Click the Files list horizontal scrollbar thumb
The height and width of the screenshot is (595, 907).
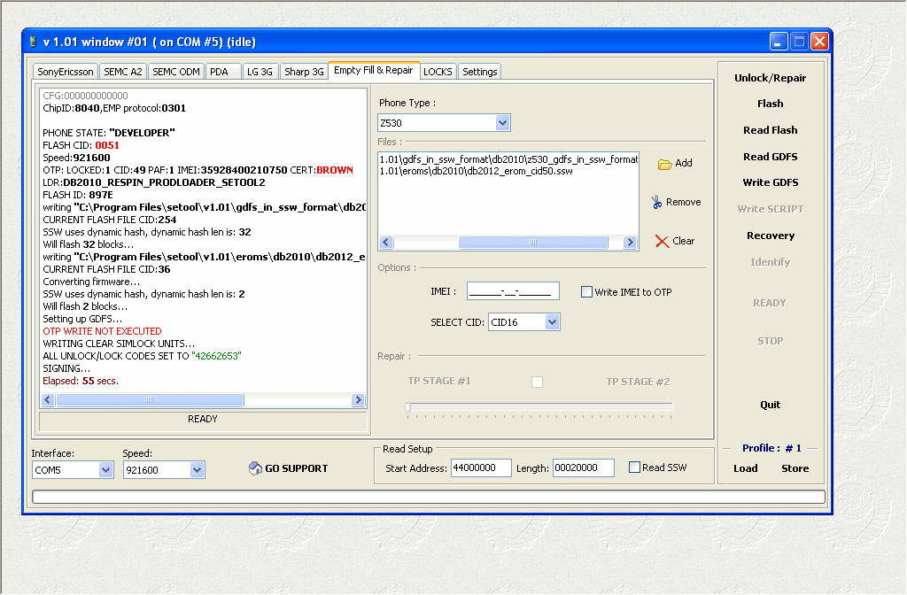pos(532,243)
